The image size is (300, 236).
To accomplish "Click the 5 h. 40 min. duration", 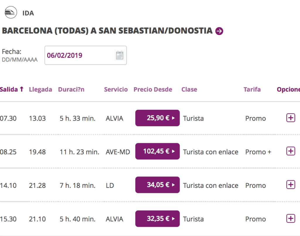I will pyautogui.click(x=77, y=219).
